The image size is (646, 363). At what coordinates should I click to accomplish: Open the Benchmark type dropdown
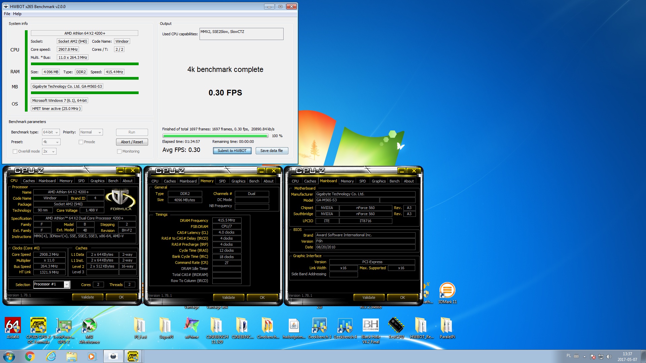[51, 132]
